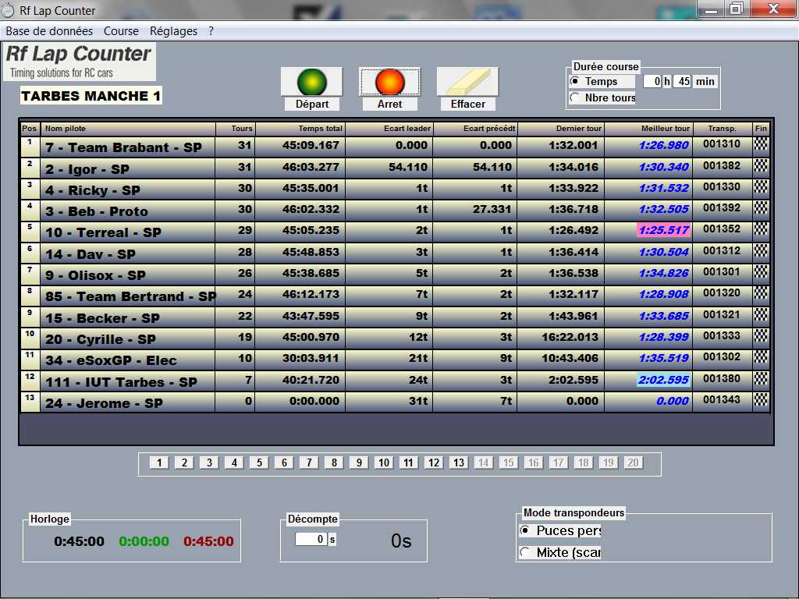The image size is (799, 599).
Task: Click numbered button 13
Action: tap(459, 463)
